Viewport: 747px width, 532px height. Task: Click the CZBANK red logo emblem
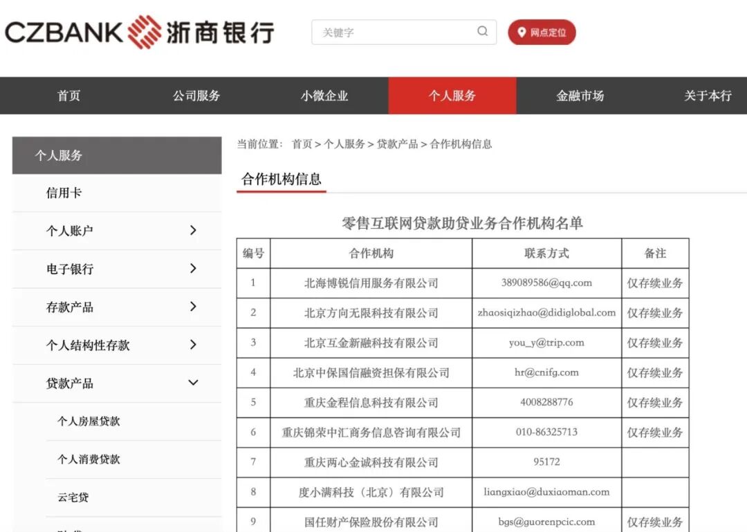[145, 32]
